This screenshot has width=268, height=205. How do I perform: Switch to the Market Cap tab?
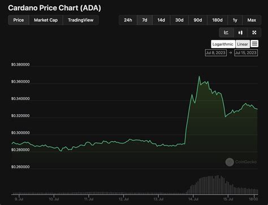46,20
